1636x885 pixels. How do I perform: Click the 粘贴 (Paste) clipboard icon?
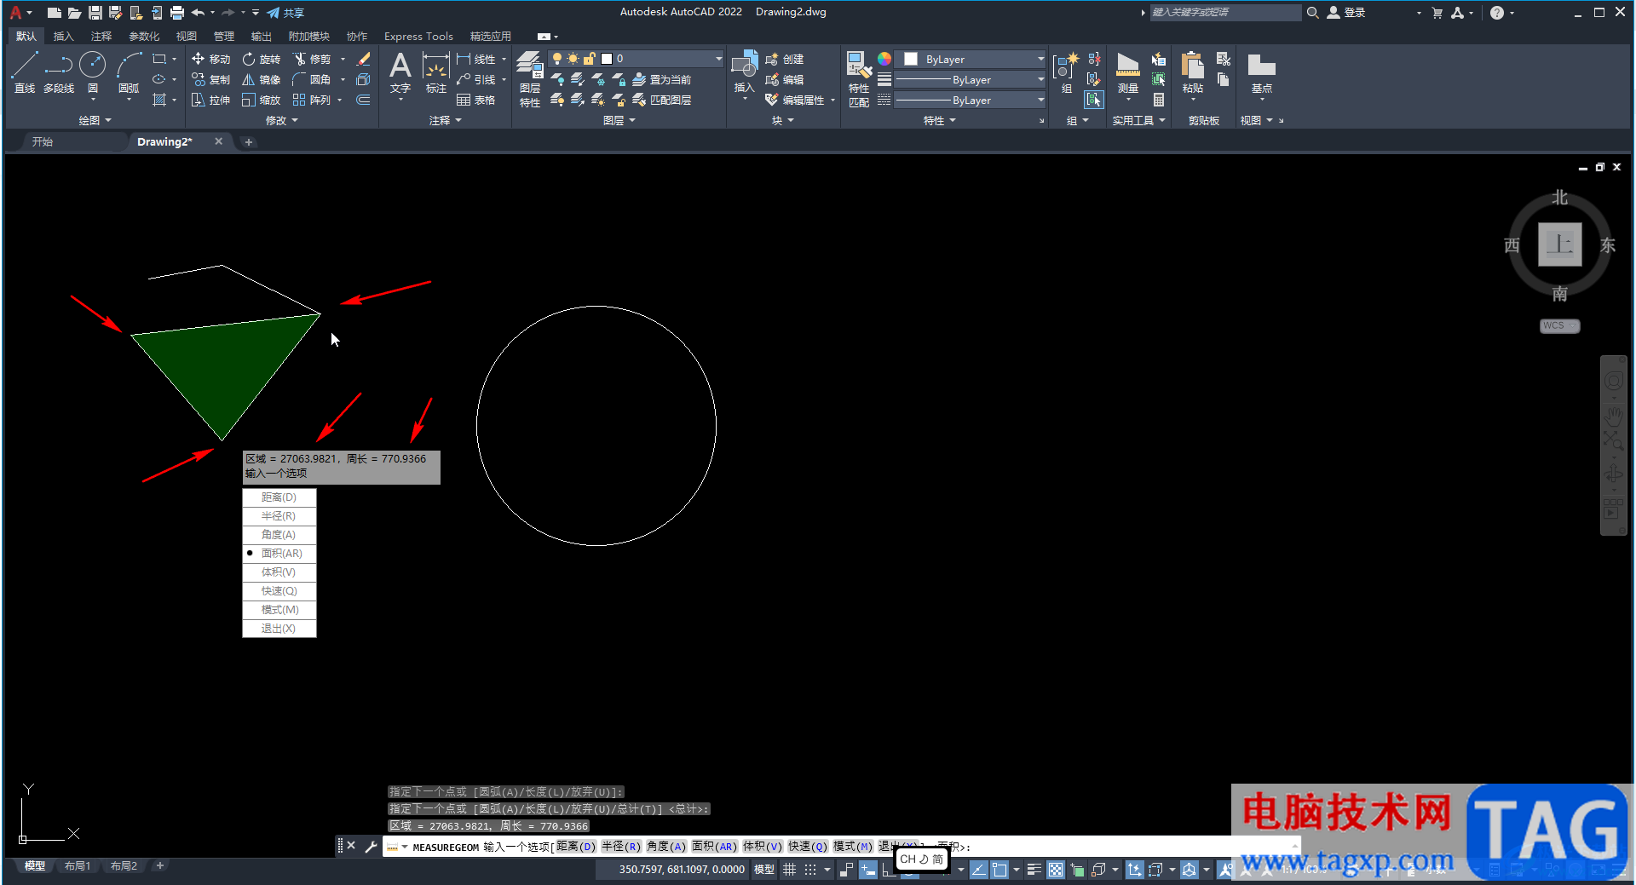coord(1192,72)
